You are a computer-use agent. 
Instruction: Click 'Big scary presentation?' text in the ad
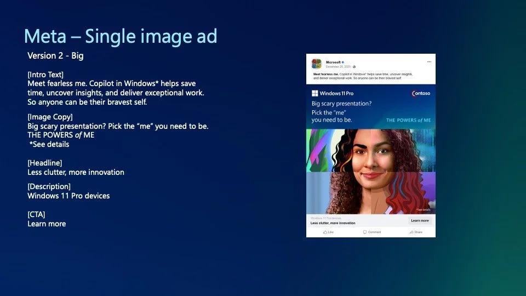pos(341,104)
